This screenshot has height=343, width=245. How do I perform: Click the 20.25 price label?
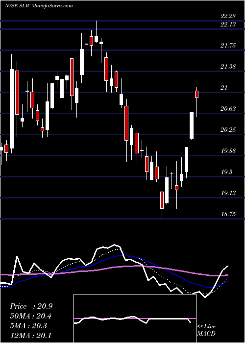[x=228, y=130]
